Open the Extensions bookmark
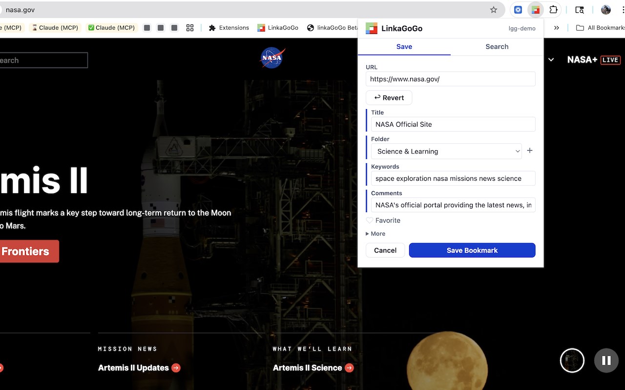The width and height of the screenshot is (625, 390). coord(229,28)
